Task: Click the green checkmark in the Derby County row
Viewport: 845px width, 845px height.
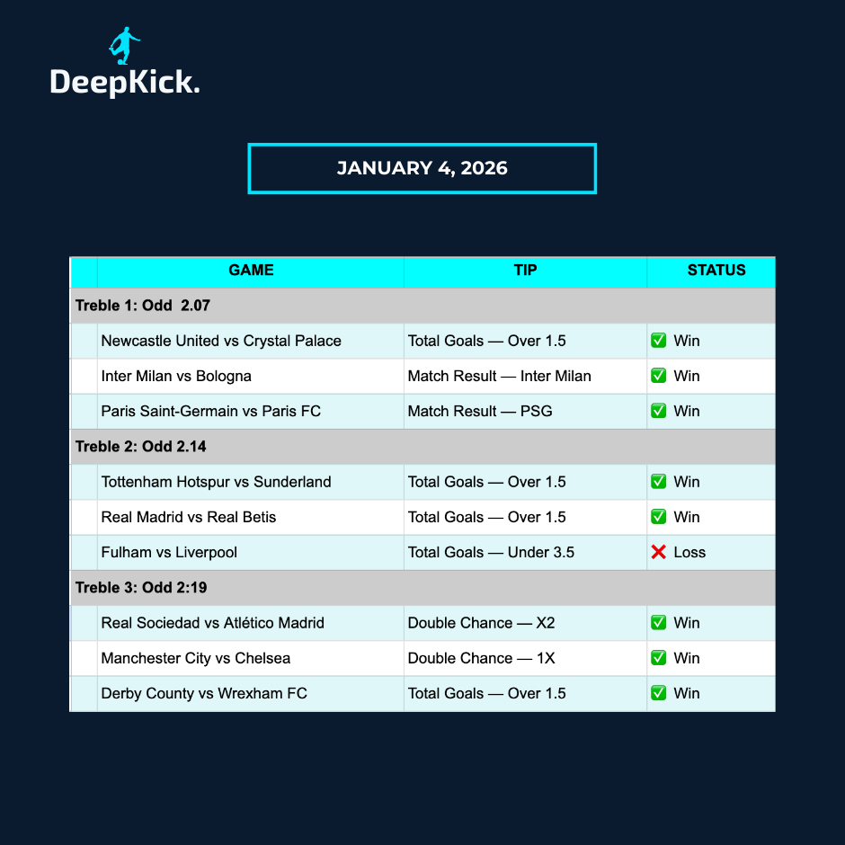Action: (x=659, y=693)
